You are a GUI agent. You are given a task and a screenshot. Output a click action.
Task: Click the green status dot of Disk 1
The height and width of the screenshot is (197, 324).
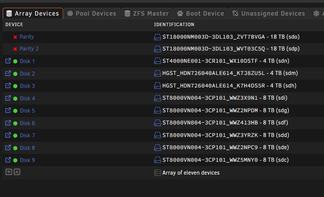15,61
